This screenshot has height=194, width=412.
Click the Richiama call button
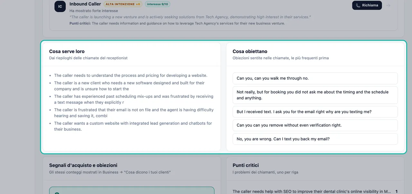(367, 5)
